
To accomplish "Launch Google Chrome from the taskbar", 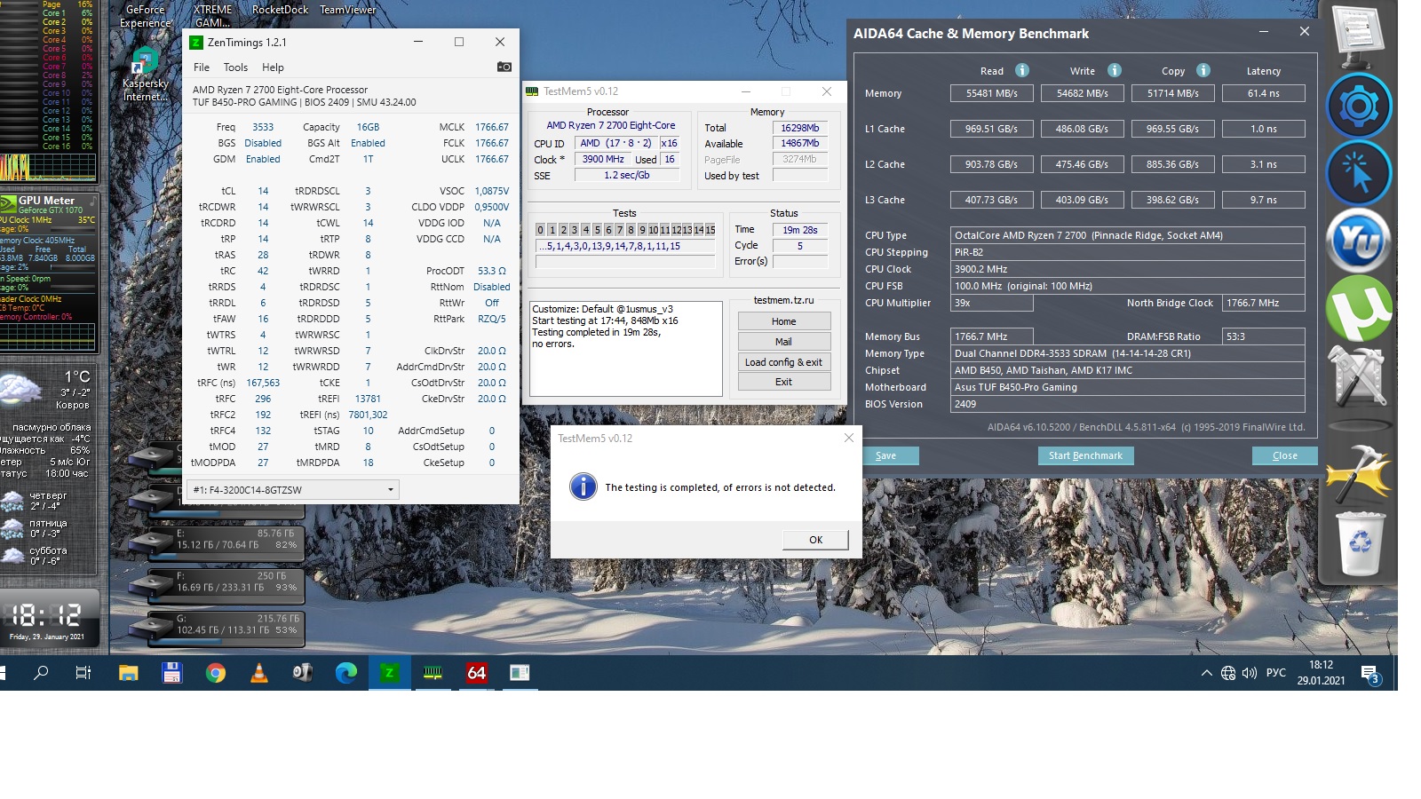I will click(x=216, y=673).
